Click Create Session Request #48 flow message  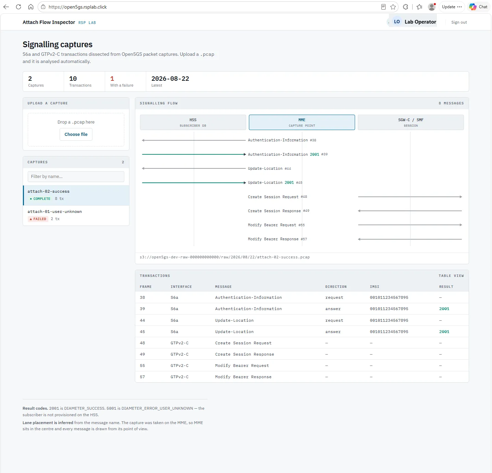point(277,197)
